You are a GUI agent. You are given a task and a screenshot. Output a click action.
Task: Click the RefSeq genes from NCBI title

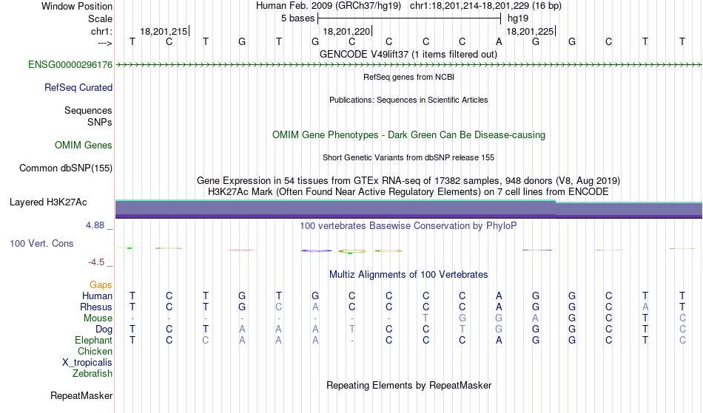point(409,77)
